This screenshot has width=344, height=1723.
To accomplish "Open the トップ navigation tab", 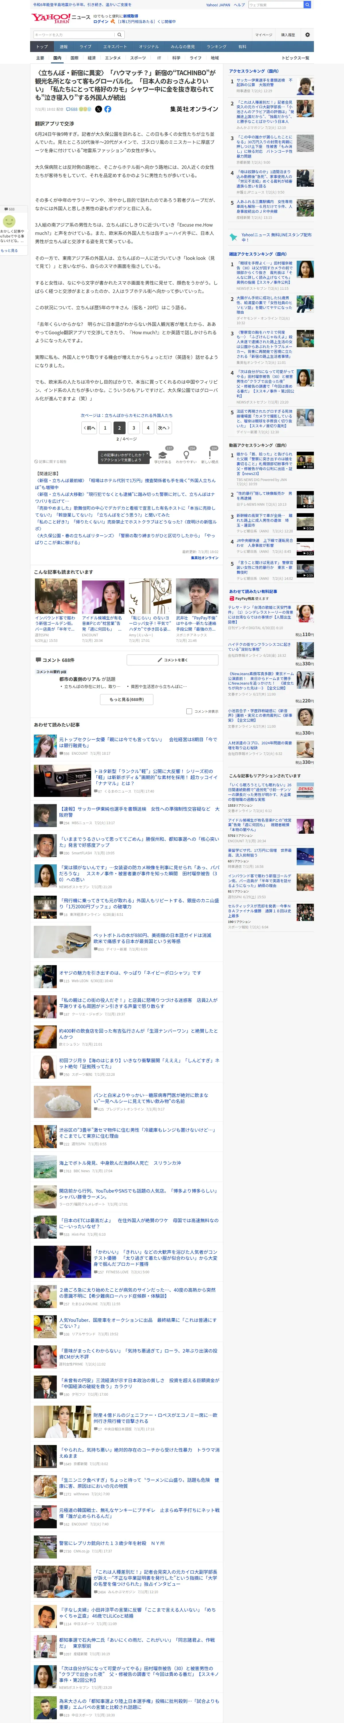I will tap(42, 47).
